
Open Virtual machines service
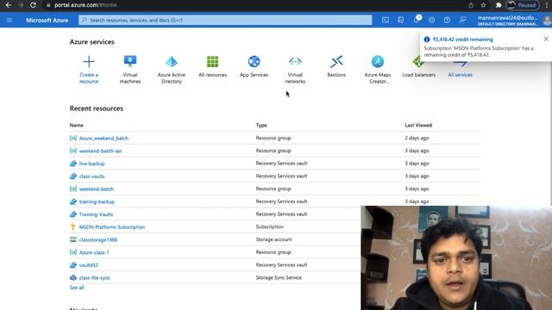pos(130,70)
